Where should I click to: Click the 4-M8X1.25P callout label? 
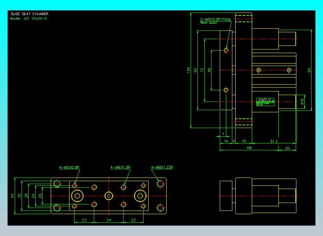coord(162,167)
